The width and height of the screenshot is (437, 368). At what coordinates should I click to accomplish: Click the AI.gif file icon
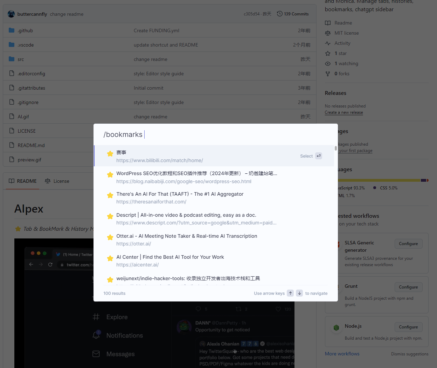tap(12, 117)
